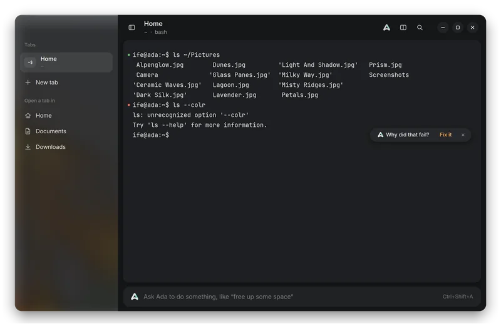Screen dimensions: 501x326
Task: Click Lagoon.jpg in the listing
Action: 230,85
